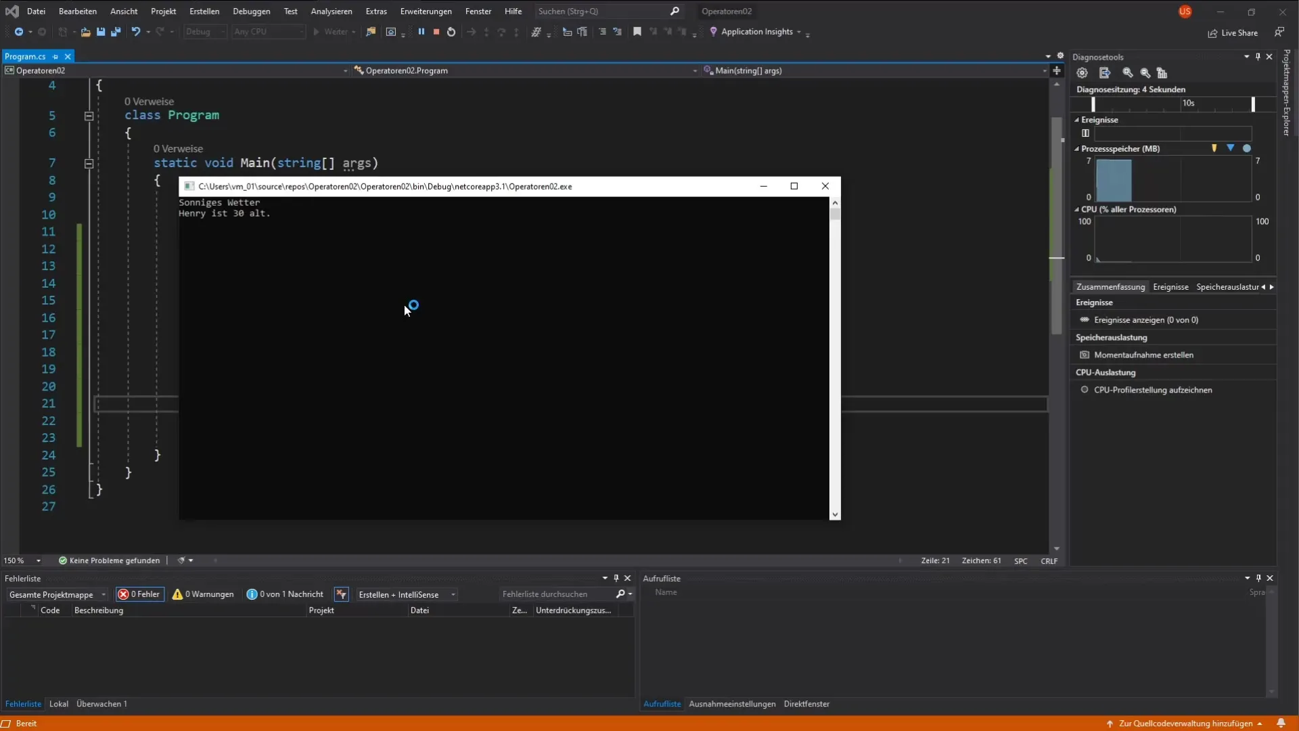Click Ereignisse anzeigen (0 von 0) link
Screen dimensions: 1299x731
click(1146, 320)
